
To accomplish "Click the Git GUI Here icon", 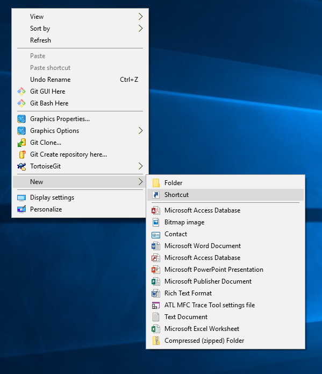I will [x=22, y=91].
